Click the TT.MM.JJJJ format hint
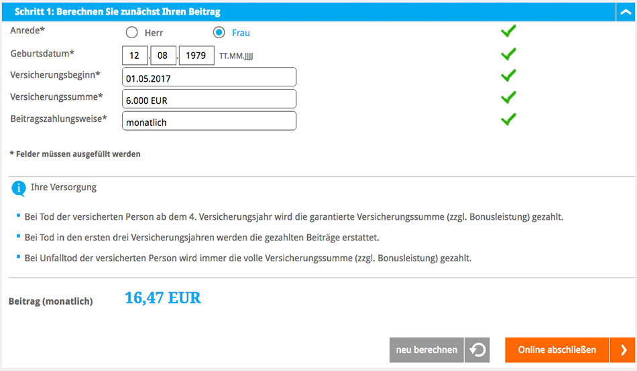 pos(236,56)
